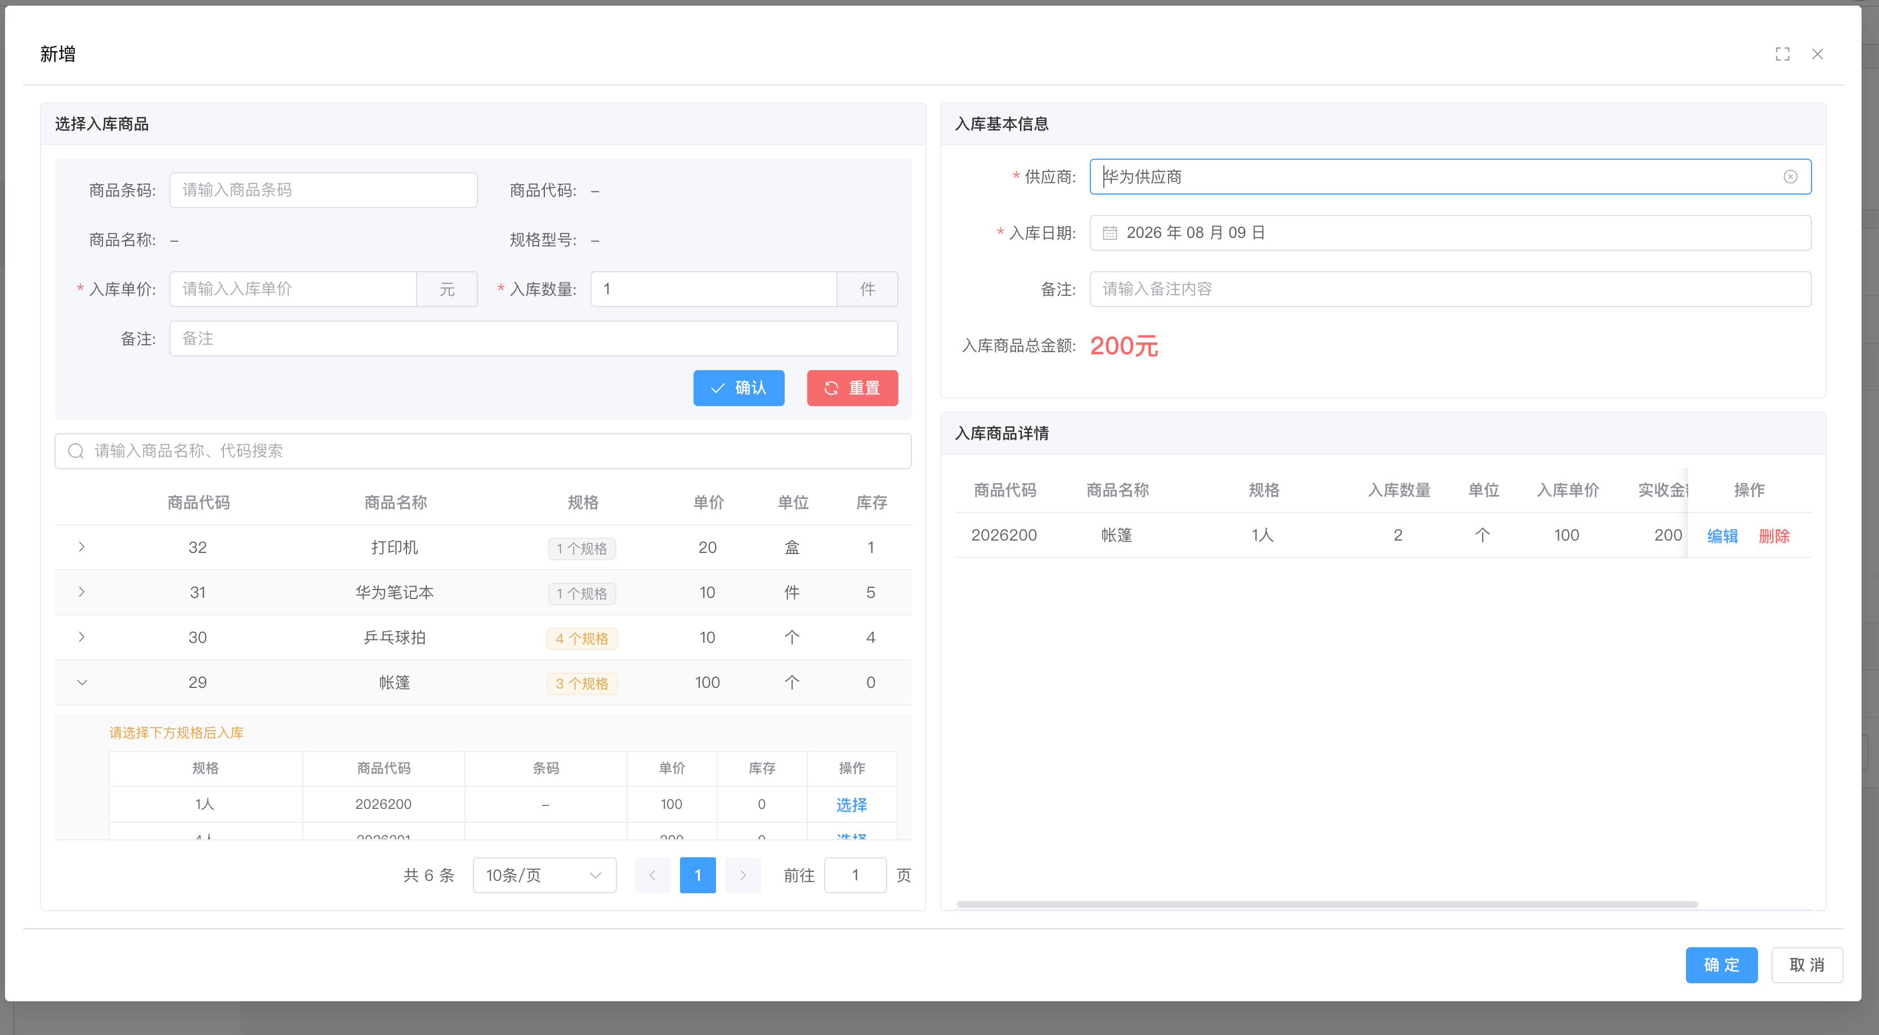Click the 2026200 code in the spec sub-table
1879x1035 pixels.
click(x=383, y=805)
